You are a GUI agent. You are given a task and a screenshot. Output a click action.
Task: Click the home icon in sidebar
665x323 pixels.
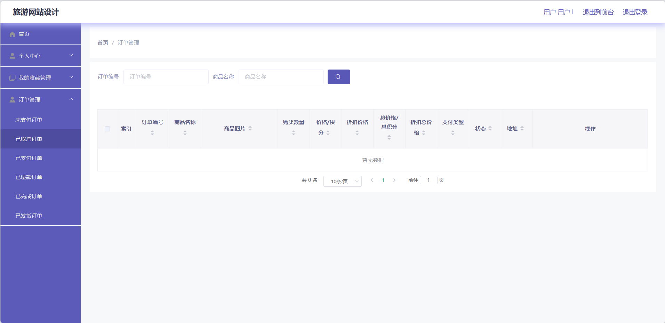click(13, 34)
